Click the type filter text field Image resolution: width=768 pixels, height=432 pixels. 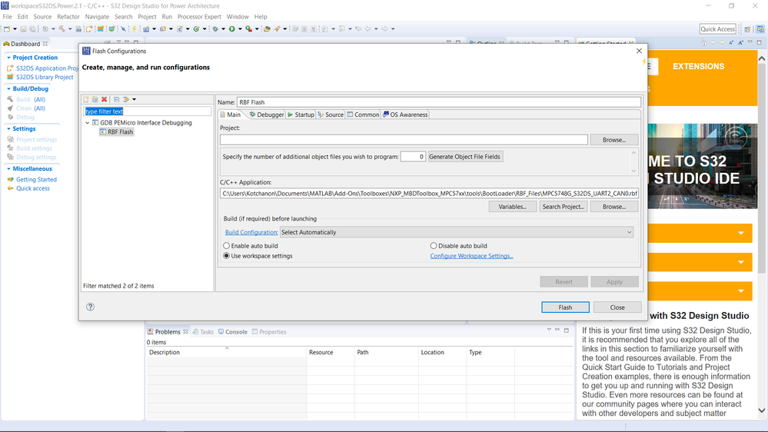(x=148, y=111)
